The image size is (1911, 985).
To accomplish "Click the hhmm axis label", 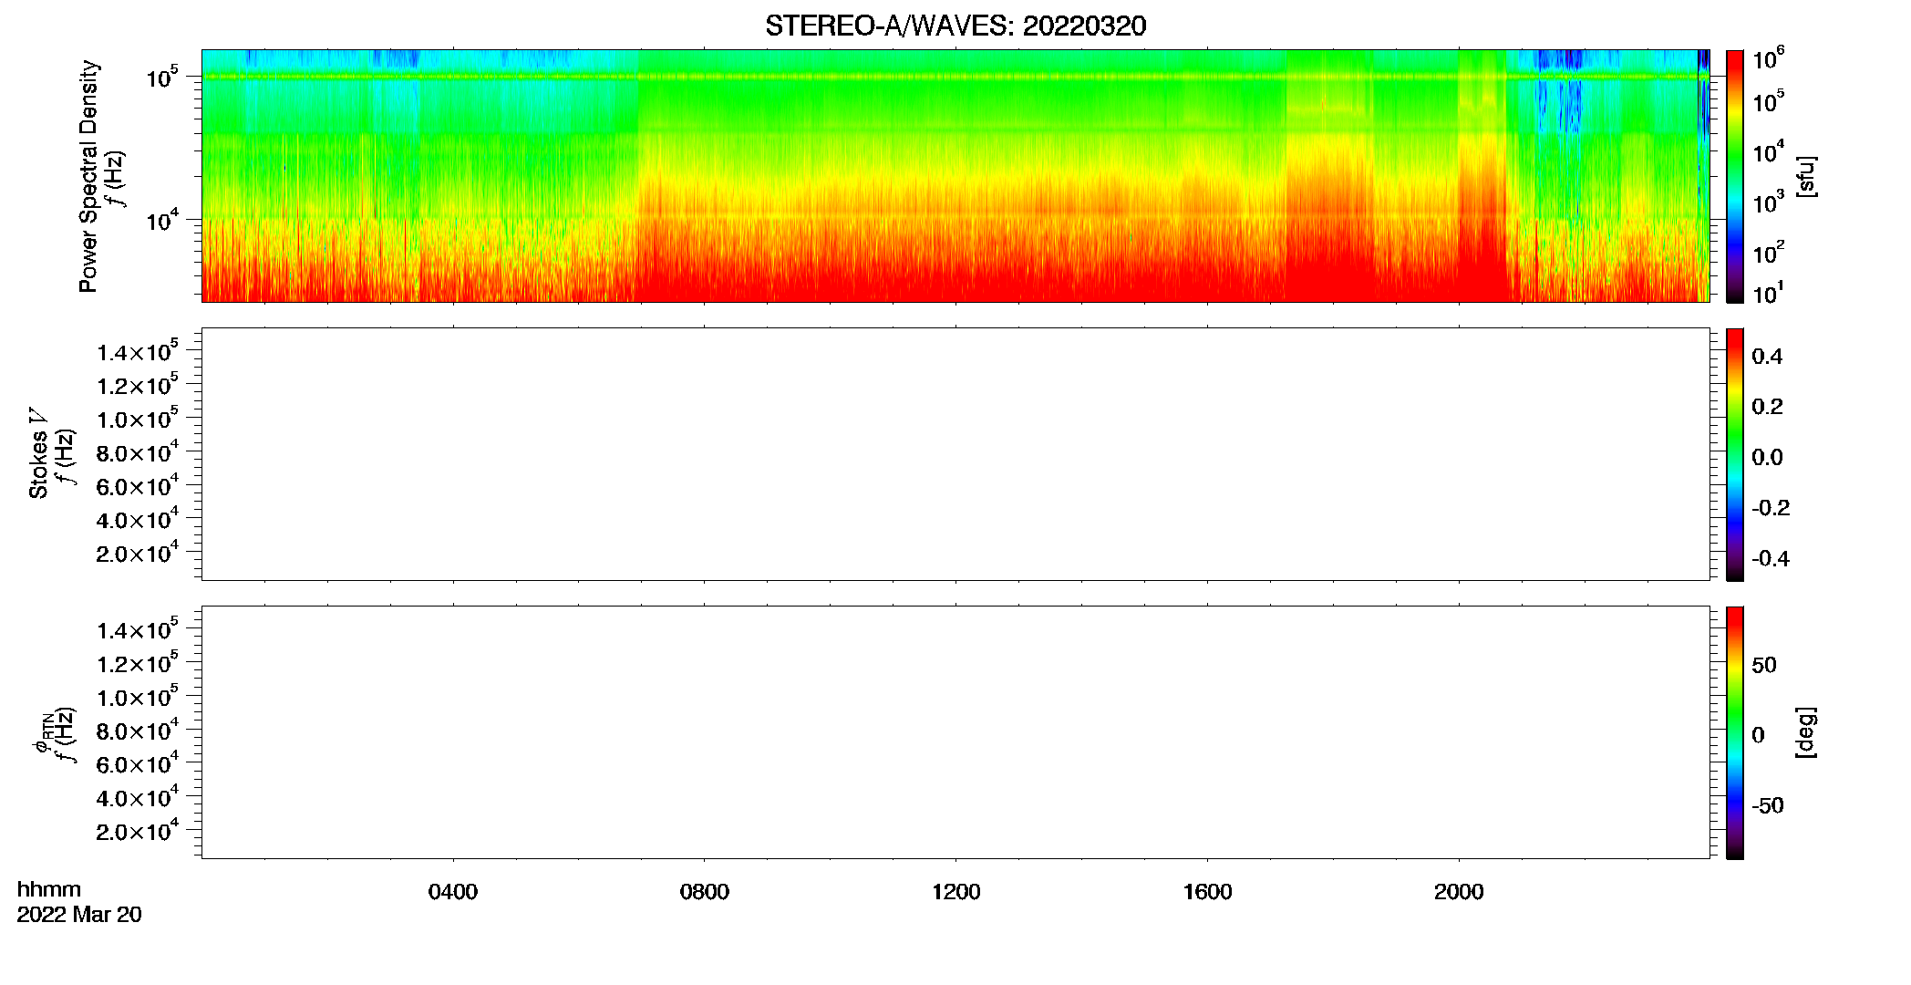I will tap(49, 890).
